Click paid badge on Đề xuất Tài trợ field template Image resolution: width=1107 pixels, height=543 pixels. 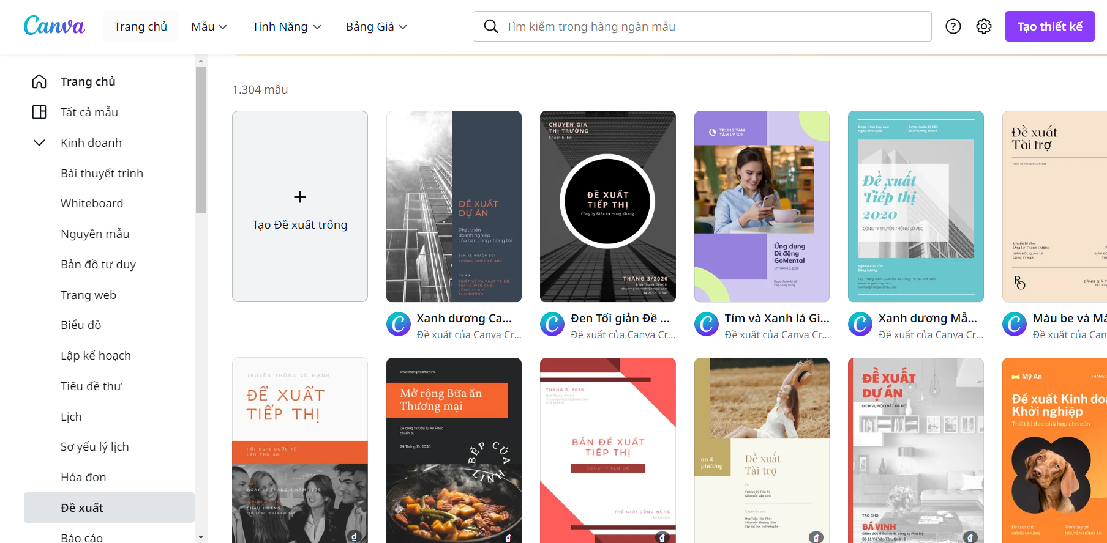click(816, 537)
